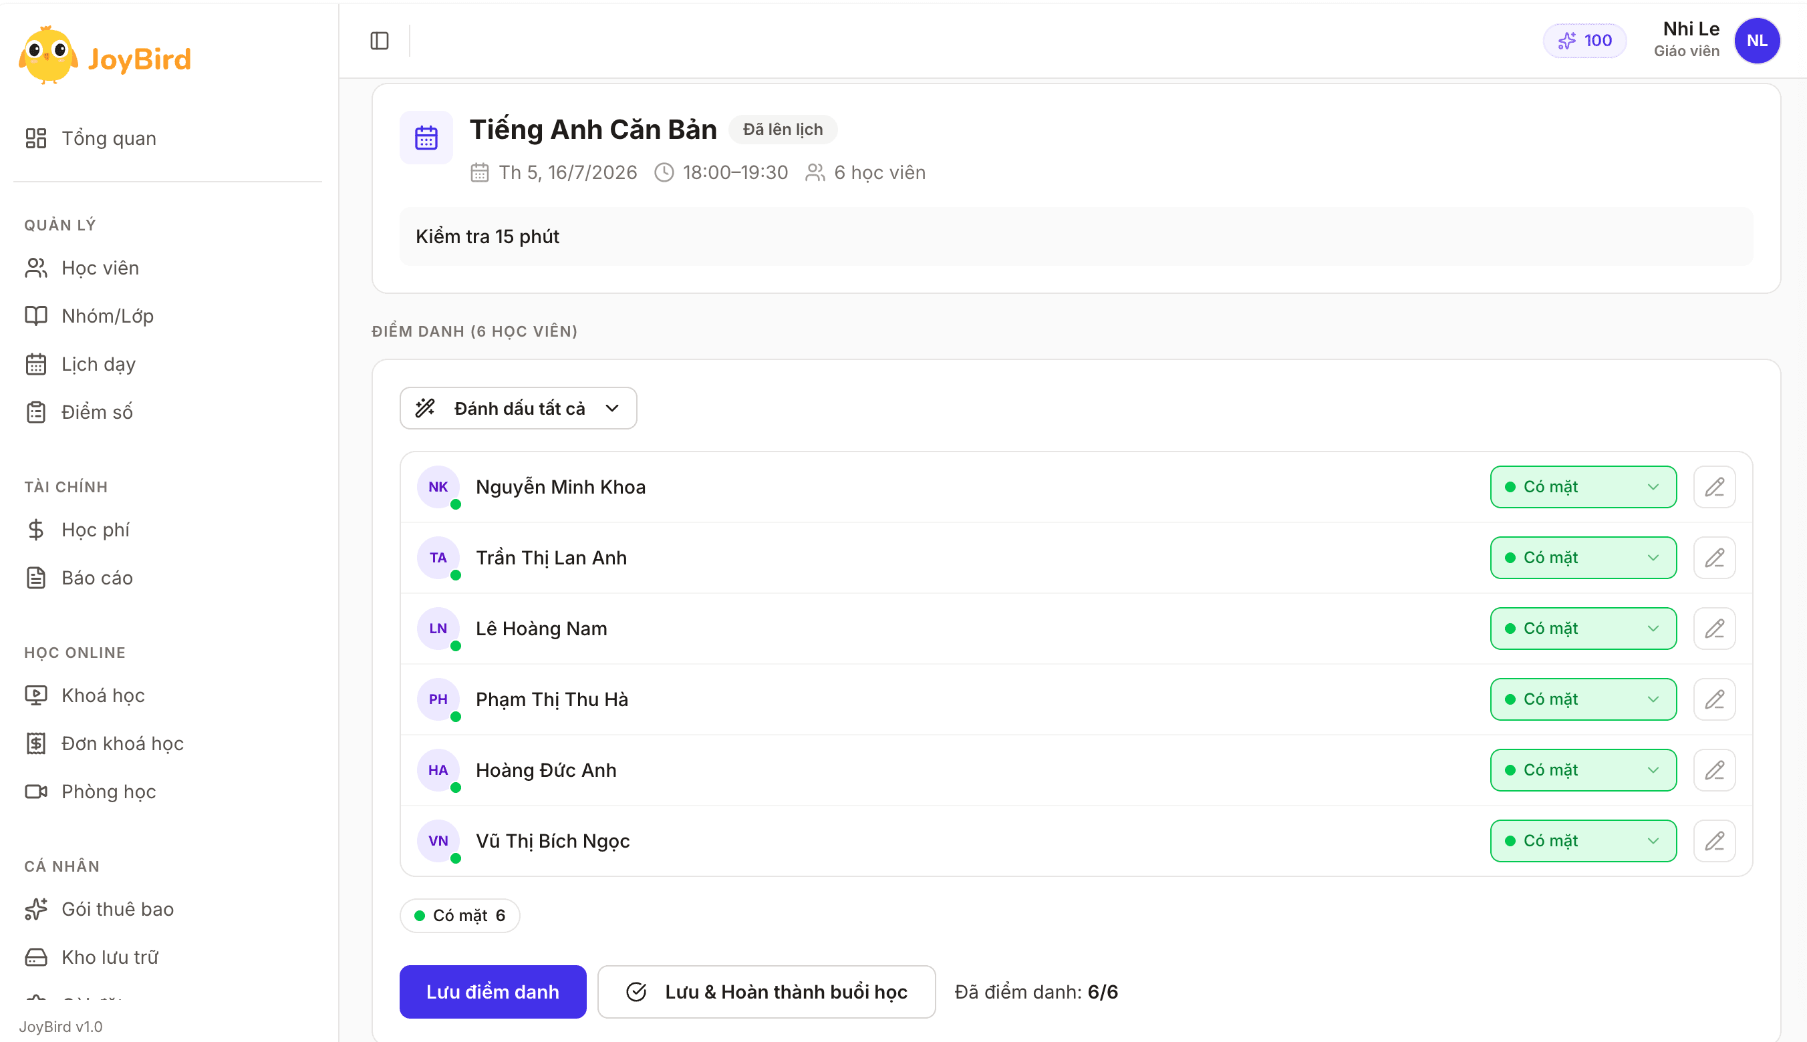Open the NL user avatar
Viewport: 1807px width, 1042px height.
pos(1757,41)
